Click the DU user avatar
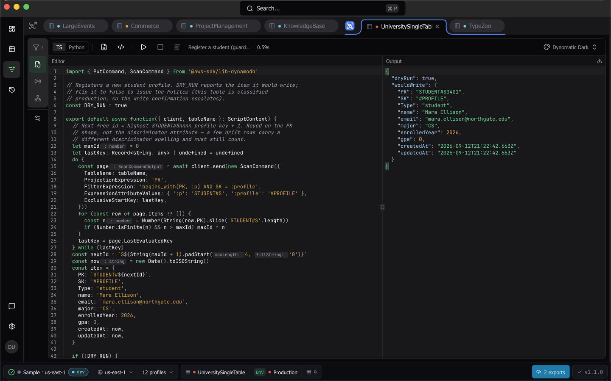This screenshot has width=611, height=381. pyautogui.click(x=11, y=347)
